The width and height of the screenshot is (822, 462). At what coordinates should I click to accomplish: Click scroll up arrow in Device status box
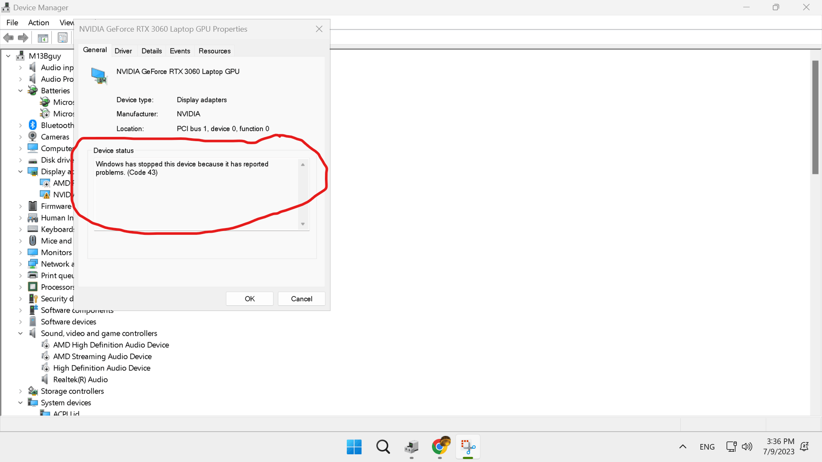(303, 164)
